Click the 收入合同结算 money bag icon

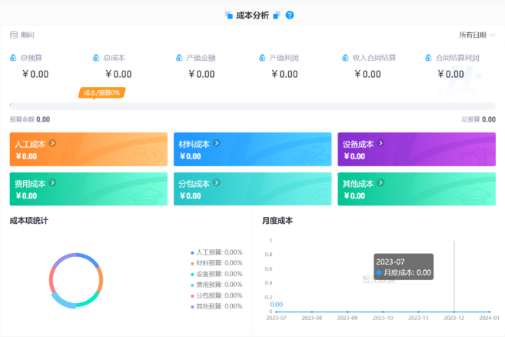[345, 58]
